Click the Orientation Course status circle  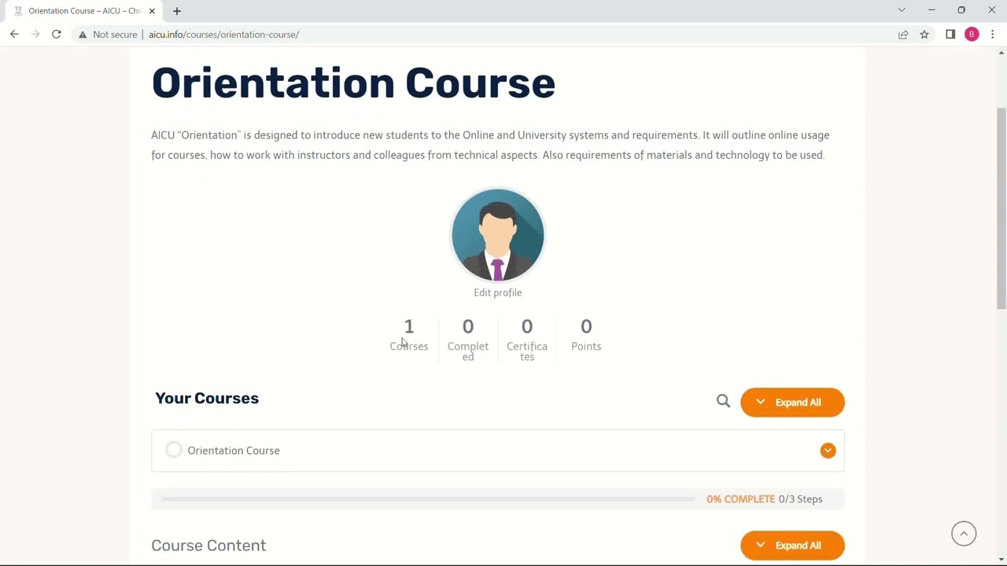(x=174, y=450)
